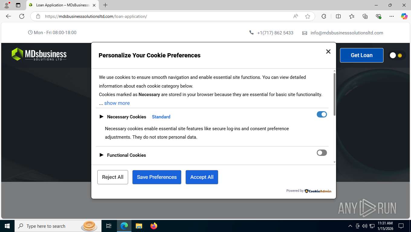Click Read Aloud icon in address bar
This screenshot has width=411, height=232.
click(x=296, y=16)
